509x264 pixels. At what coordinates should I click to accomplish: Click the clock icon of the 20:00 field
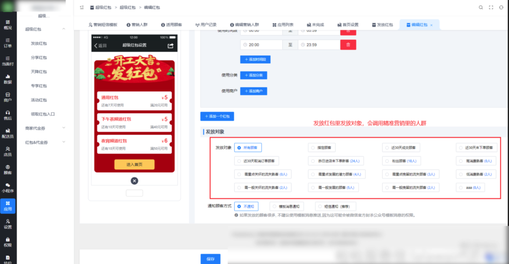(245, 45)
